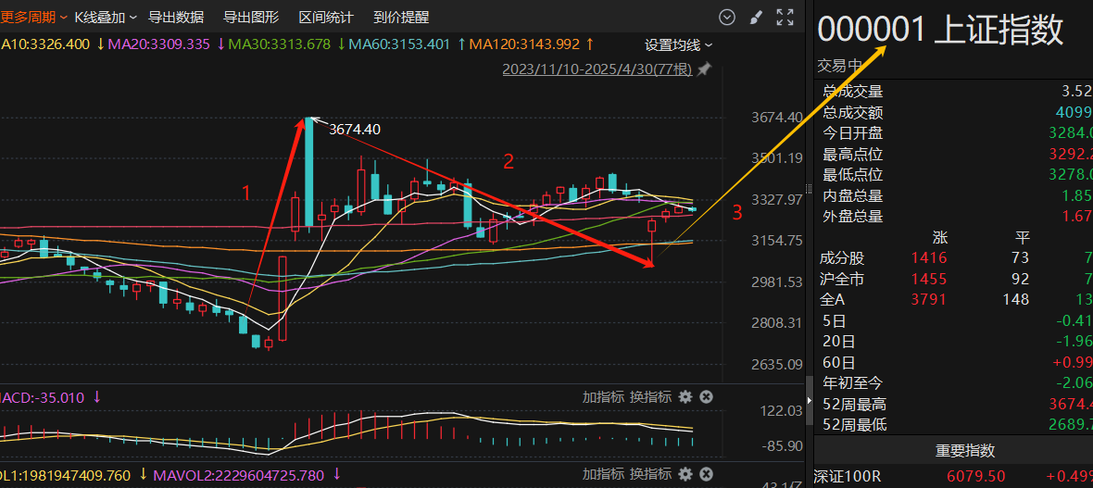Click 全A rising count 3791

pyautogui.click(x=929, y=300)
